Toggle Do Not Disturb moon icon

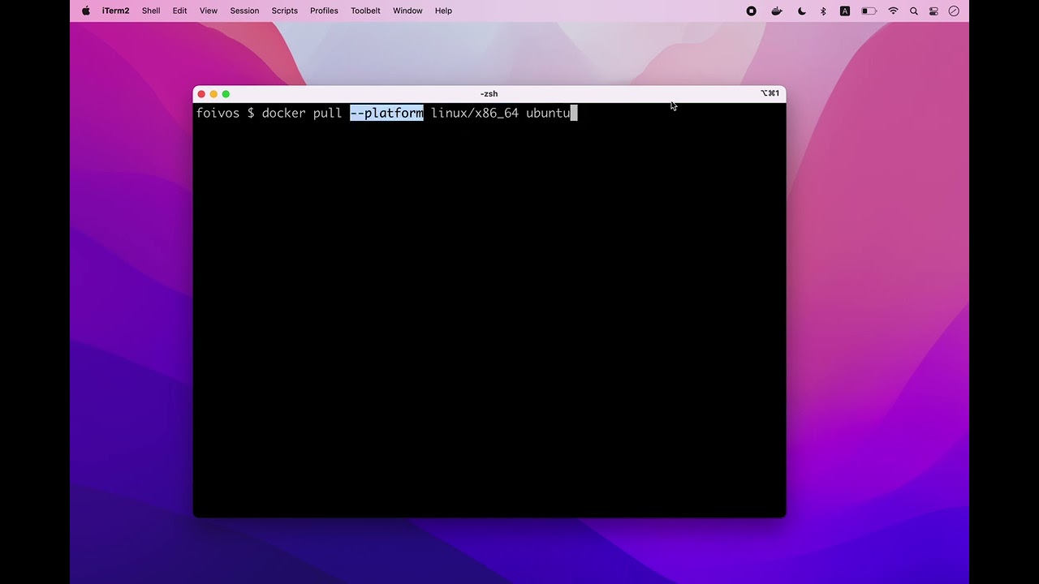coord(802,11)
